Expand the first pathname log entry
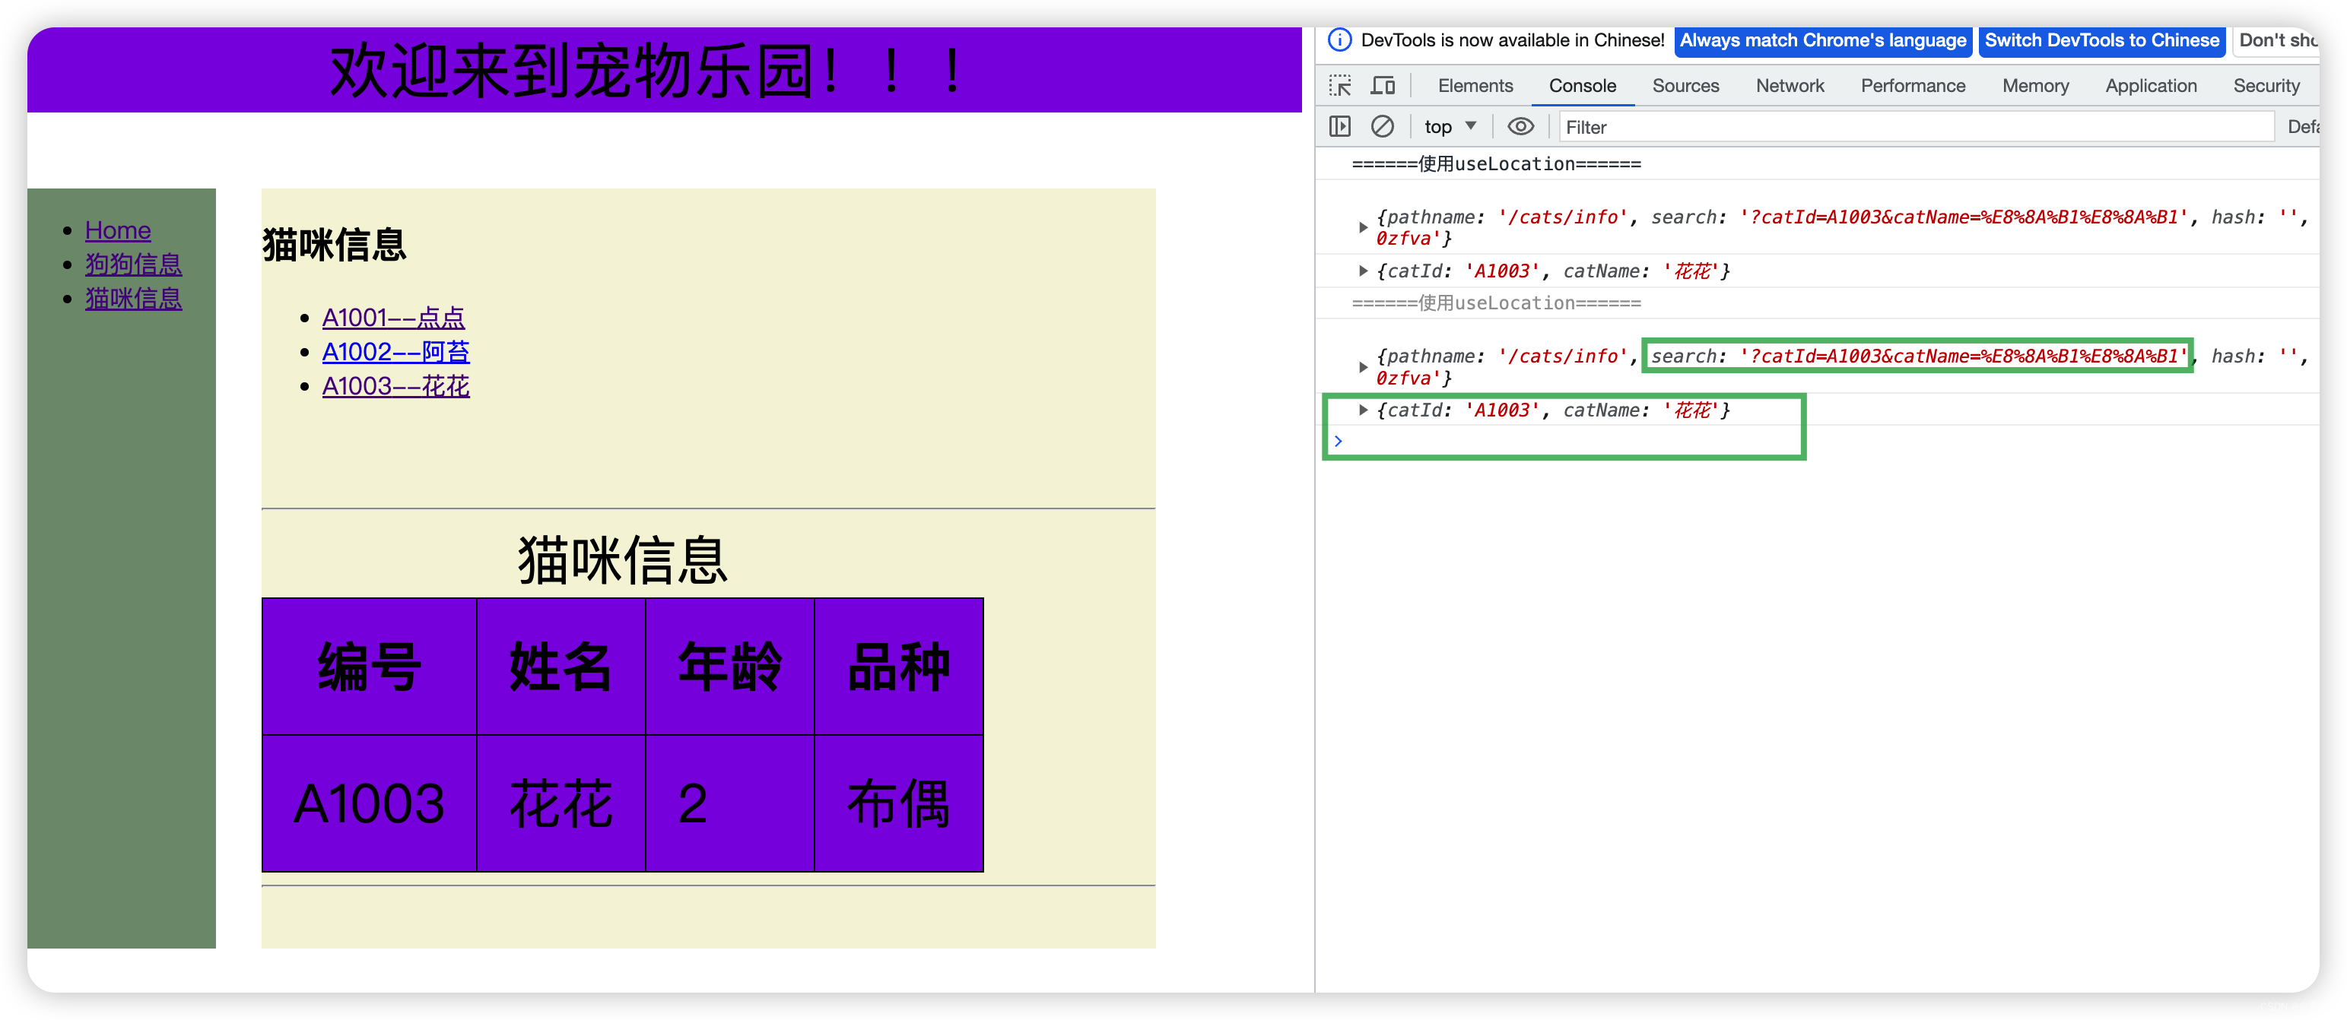This screenshot has height=1020, width=2347. (x=1363, y=226)
